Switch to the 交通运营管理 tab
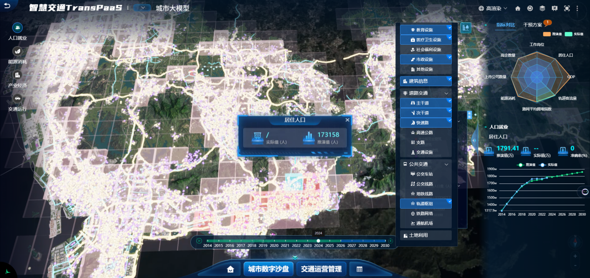590x278 pixels. click(x=321, y=269)
